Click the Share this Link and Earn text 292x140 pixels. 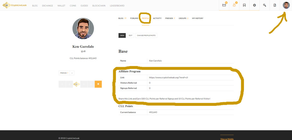pyautogui.click(x=165, y=99)
